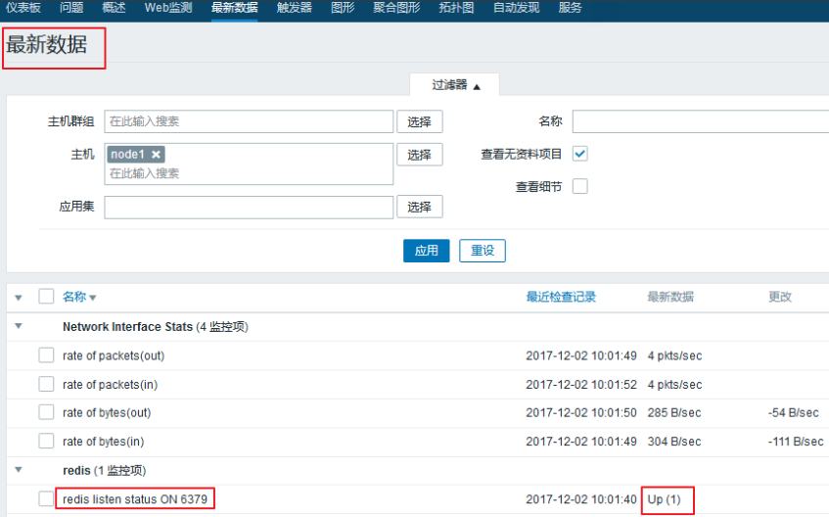Click timestamp 2017-12-02 10:01:50

click(x=581, y=413)
